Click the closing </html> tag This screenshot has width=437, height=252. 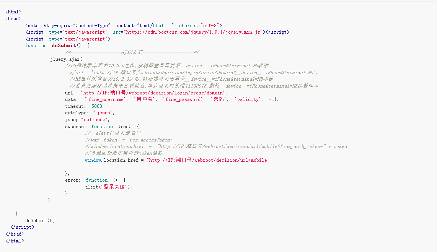pyautogui.click(x=15, y=241)
